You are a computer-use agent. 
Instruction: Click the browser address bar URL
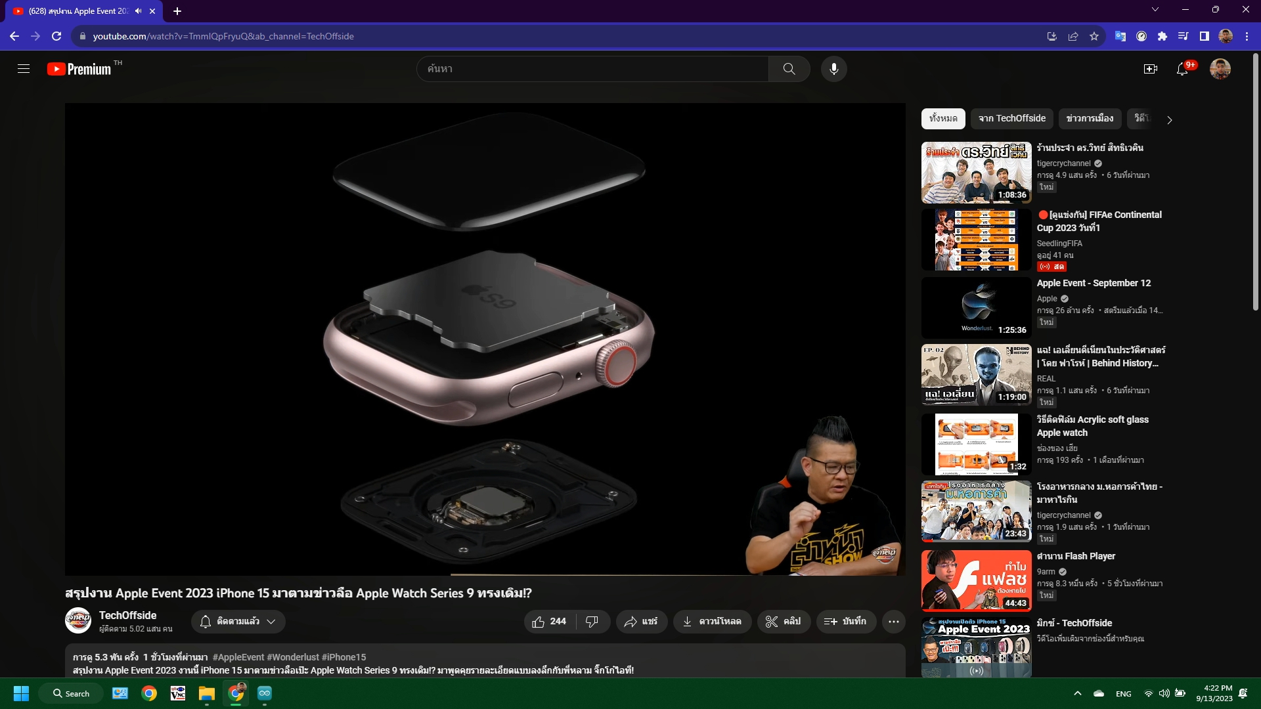223,36
